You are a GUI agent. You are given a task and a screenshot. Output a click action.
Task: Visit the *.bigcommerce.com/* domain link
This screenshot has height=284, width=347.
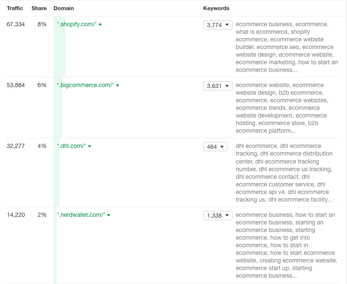pos(85,85)
